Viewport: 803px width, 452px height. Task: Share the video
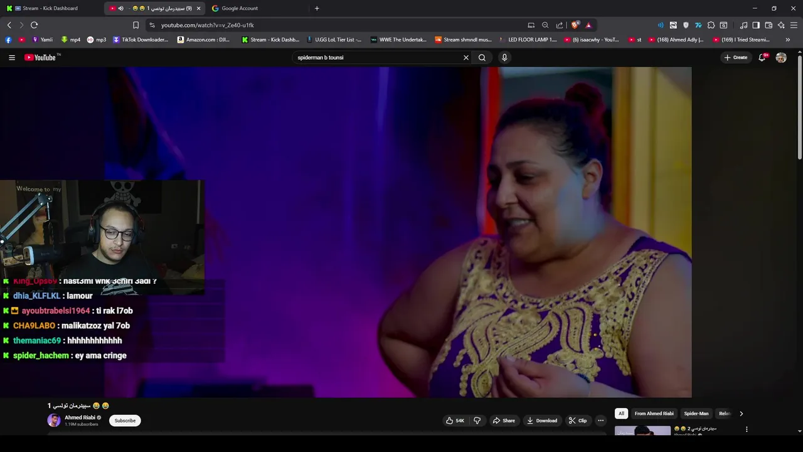click(x=504, y=421)
